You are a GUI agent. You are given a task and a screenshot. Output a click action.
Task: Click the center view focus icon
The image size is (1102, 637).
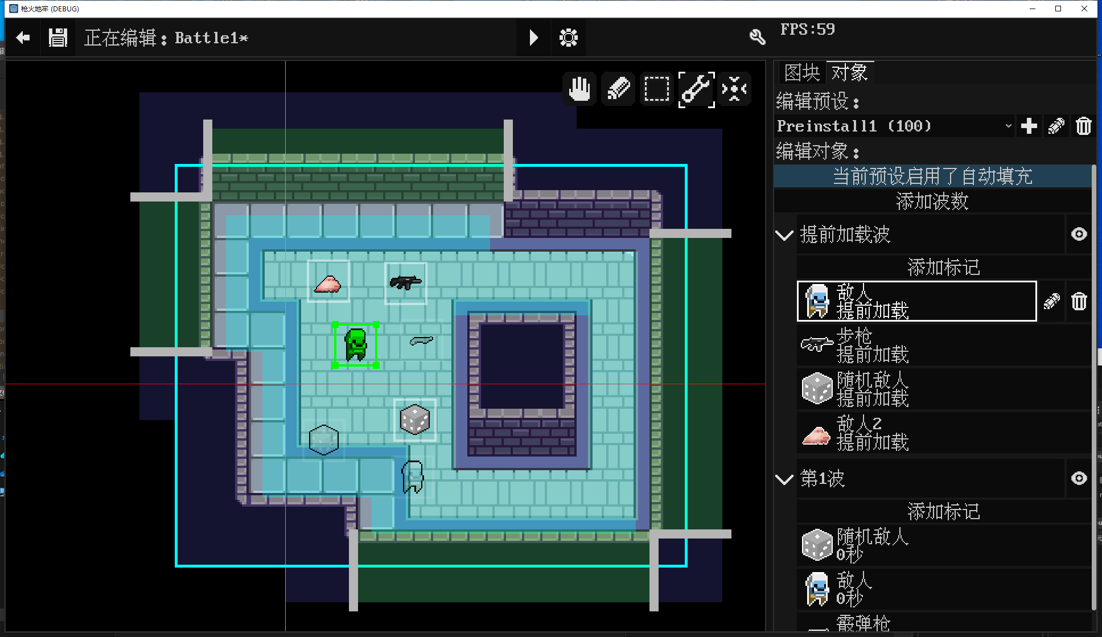[734, 89]
